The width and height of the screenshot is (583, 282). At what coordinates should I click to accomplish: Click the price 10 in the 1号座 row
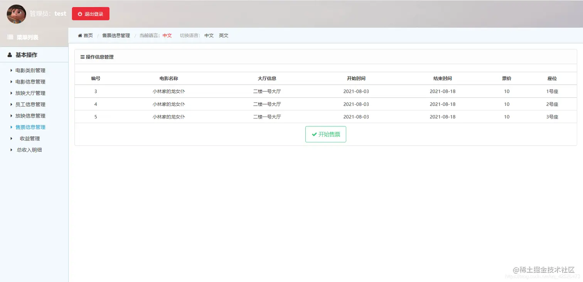tap(507, 92)
